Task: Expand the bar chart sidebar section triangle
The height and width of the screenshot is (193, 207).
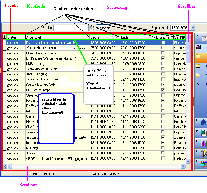Action: pyautogui.click(x=197, y=141)
